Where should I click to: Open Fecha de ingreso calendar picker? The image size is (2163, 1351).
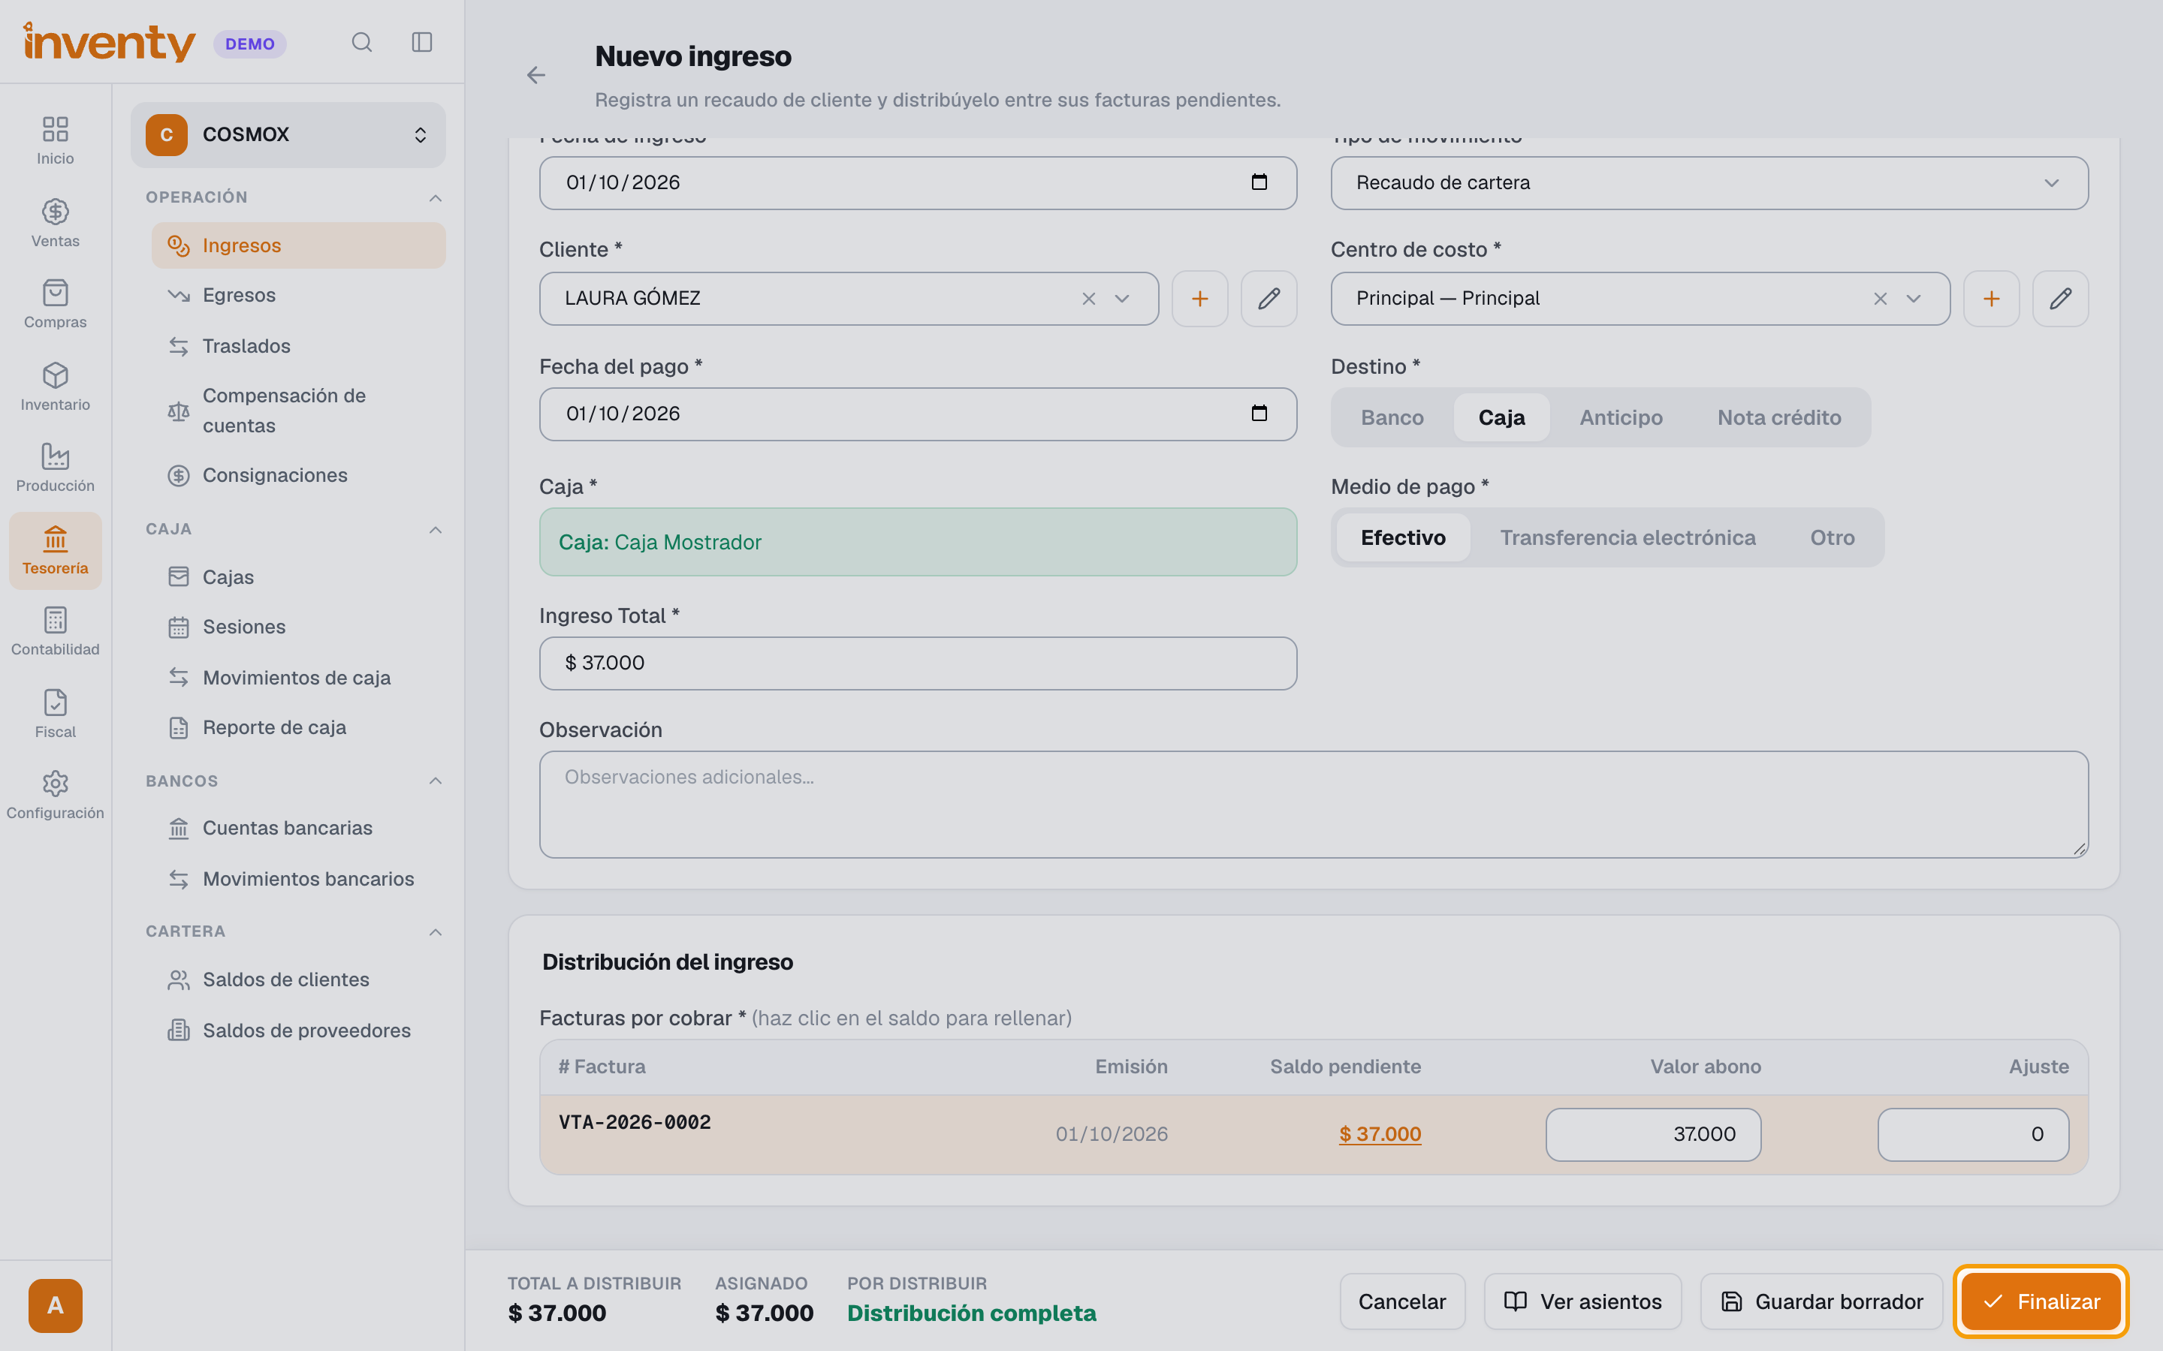tap(1259, 182)
